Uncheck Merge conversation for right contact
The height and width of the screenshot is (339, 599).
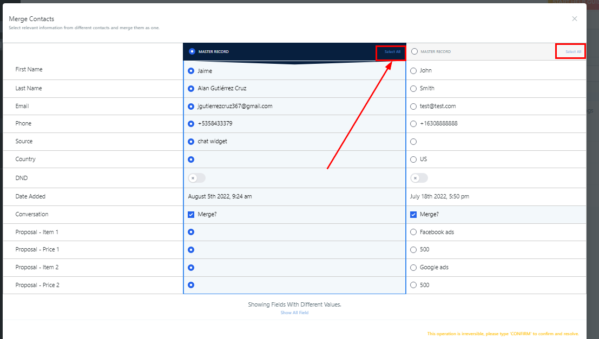[414, 215]
